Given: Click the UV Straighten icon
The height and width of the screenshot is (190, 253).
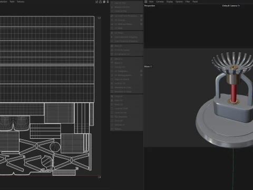Looking at the screenshot, I should pyautogui.click(x=112, y=71).
